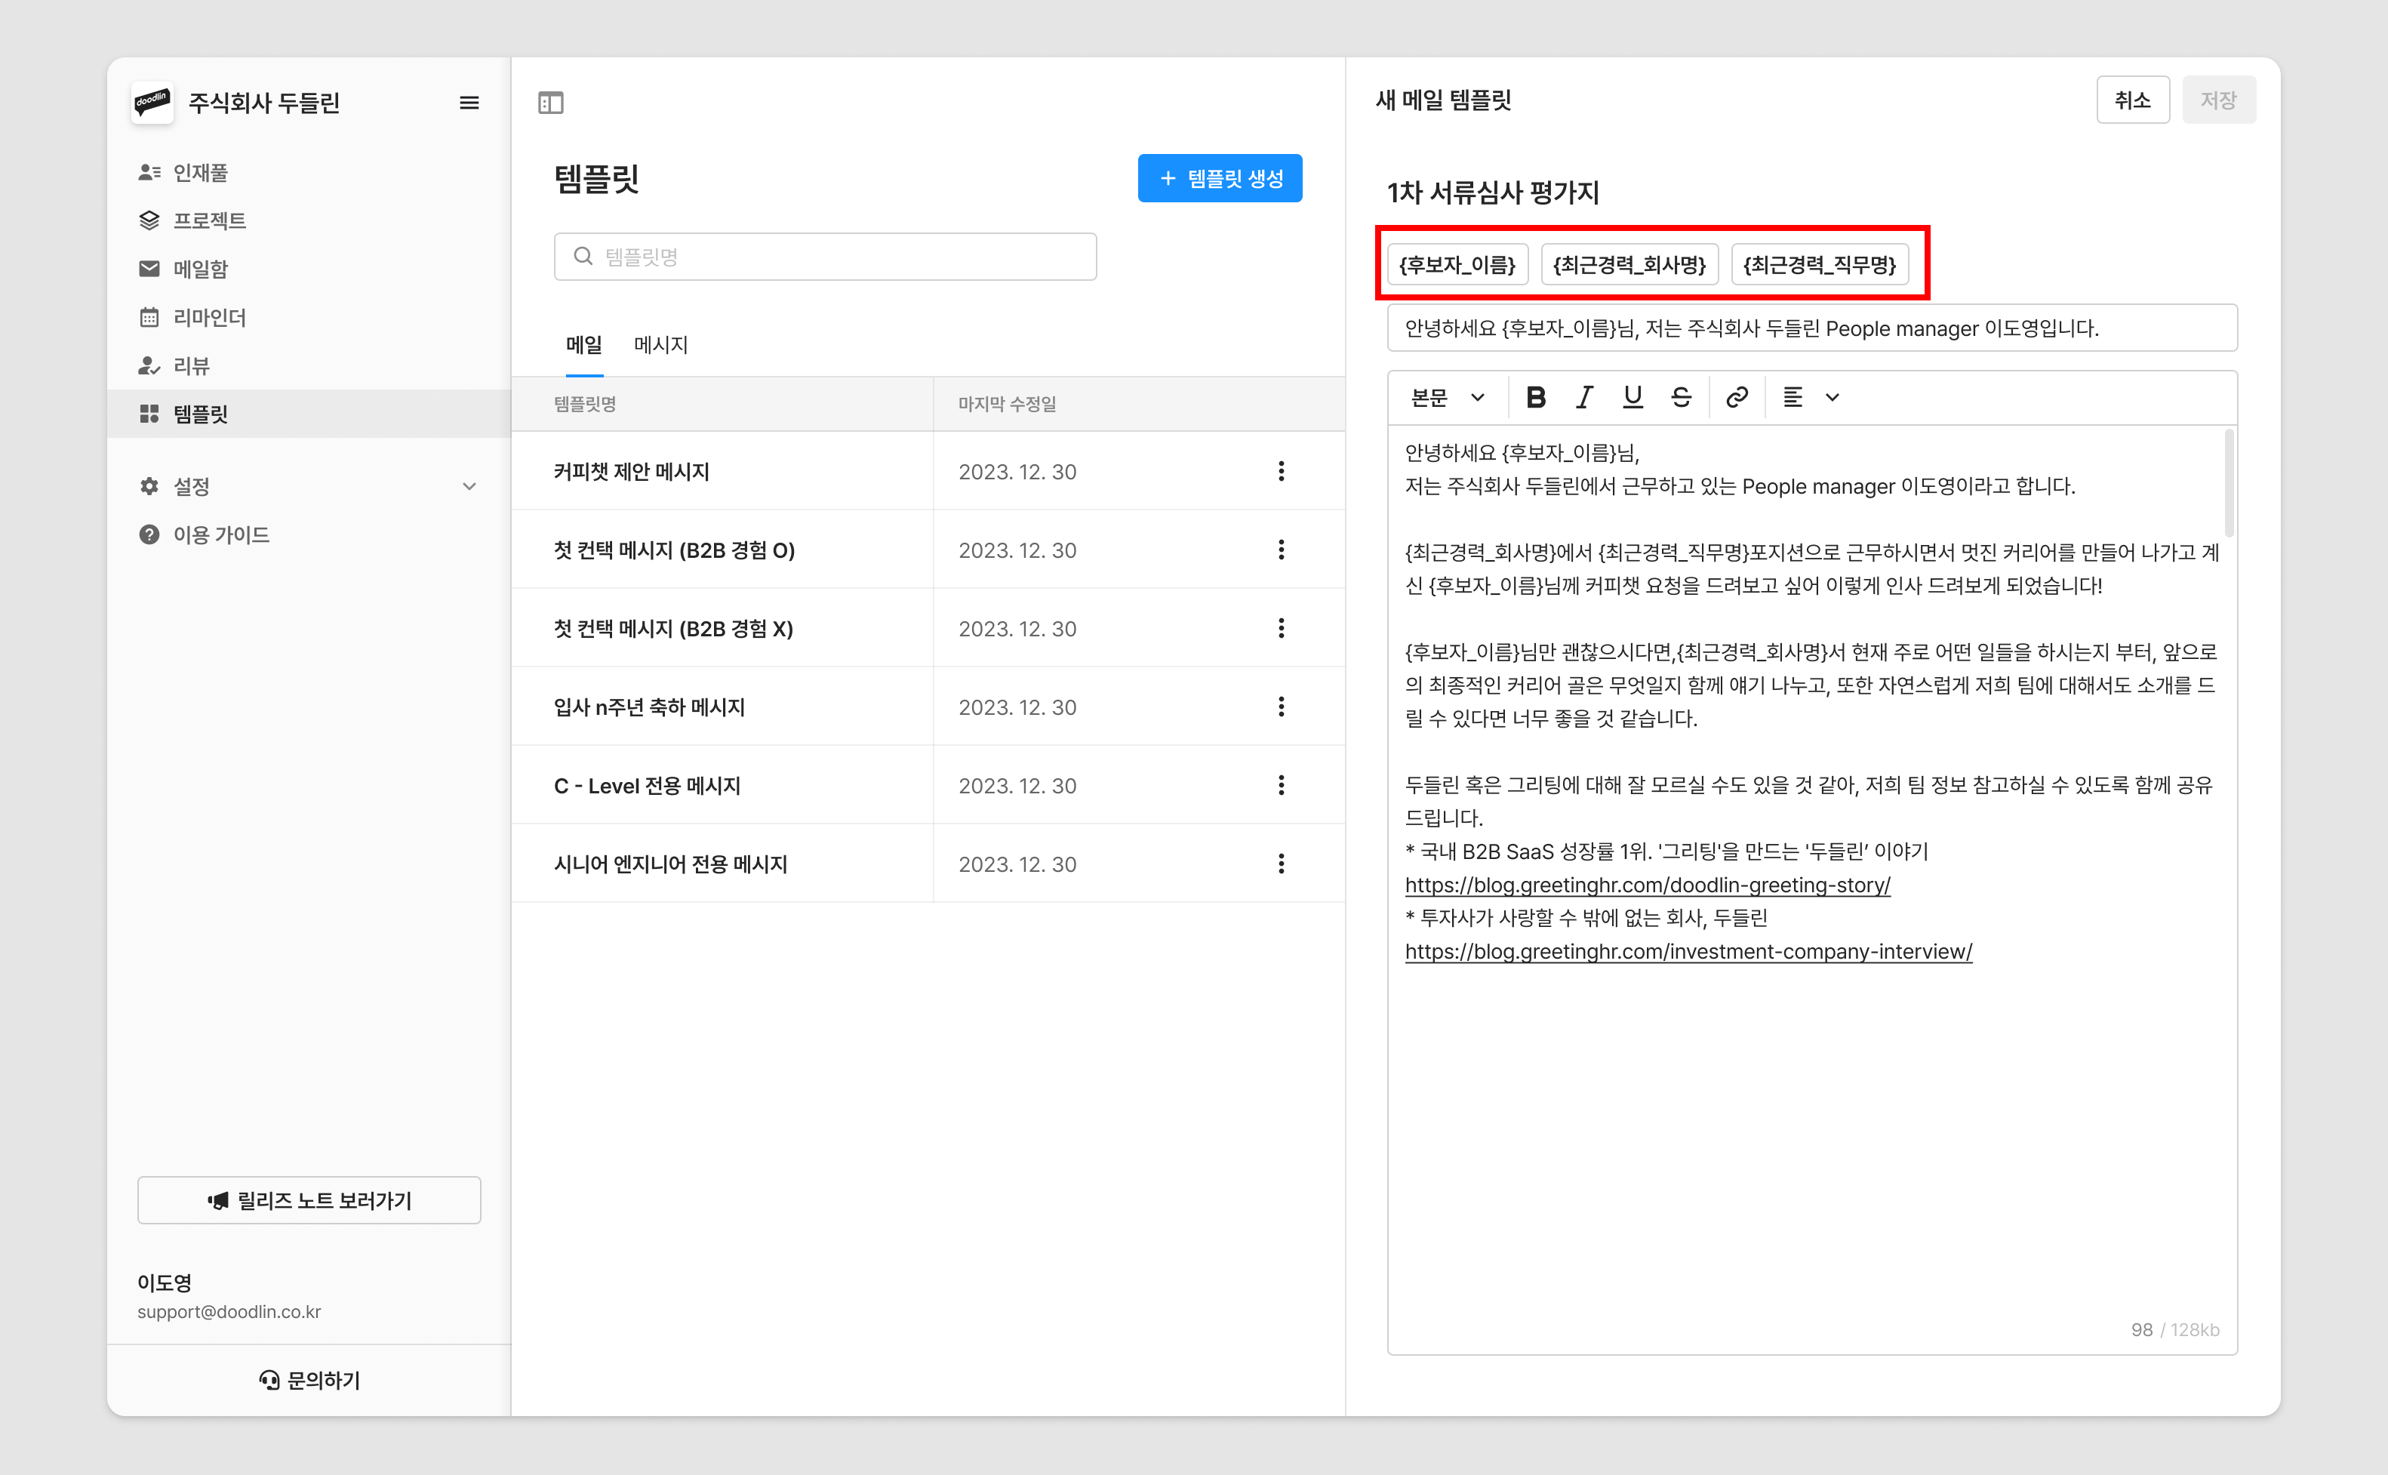Toggle bold formatting in editor toolbar

pyautogui.click(x=1536, y=397)
